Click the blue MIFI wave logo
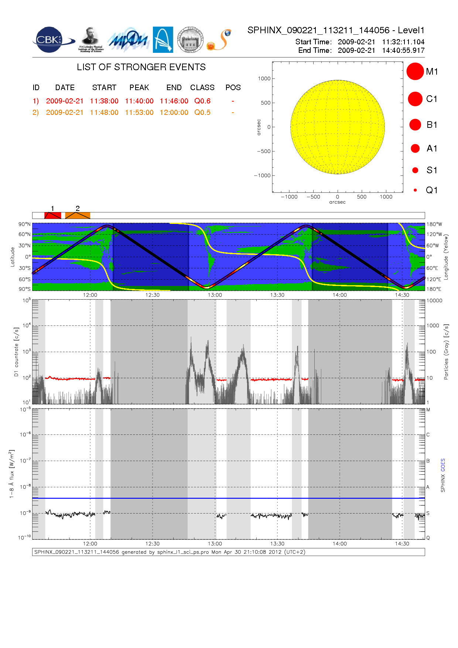This screenshot has width=458, height=648. coord(128,40)
